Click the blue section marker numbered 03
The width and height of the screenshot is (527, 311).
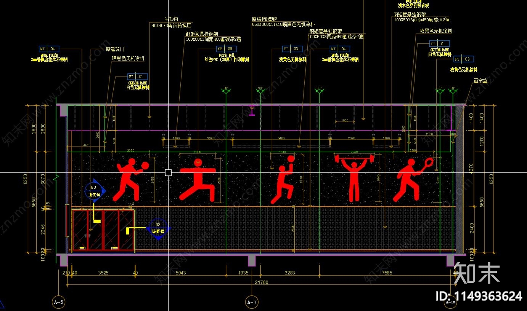click(x=94, y=191)
